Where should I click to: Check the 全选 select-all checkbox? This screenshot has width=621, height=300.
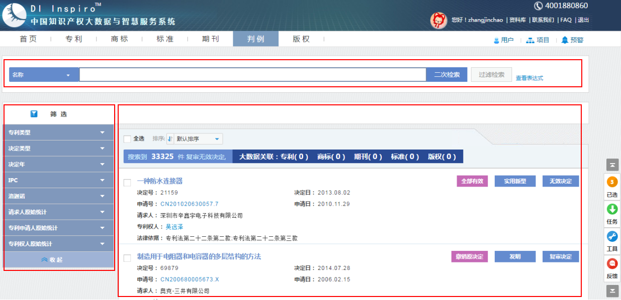127,139
